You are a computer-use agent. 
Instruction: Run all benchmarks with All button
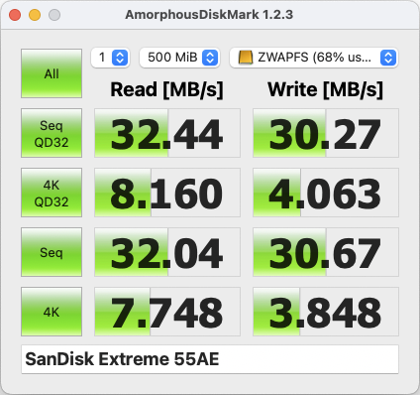[x=52, y=73]
